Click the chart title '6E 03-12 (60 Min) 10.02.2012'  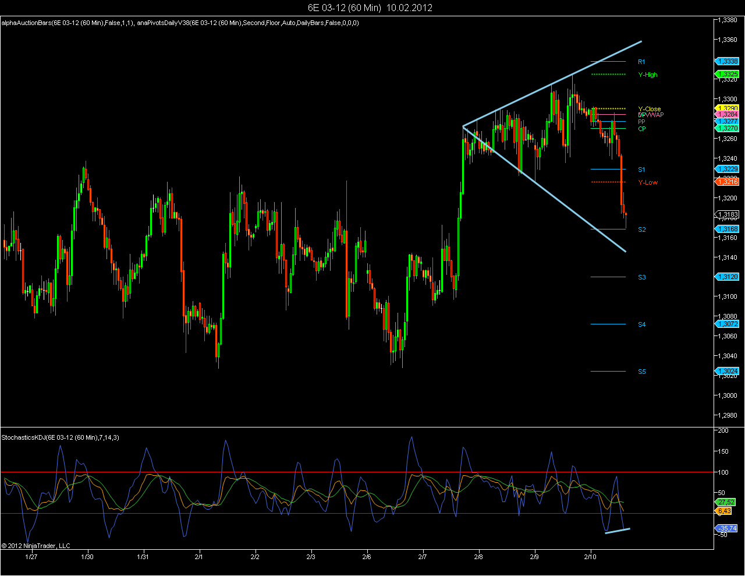pyautogui.click(x=370, y=8)
